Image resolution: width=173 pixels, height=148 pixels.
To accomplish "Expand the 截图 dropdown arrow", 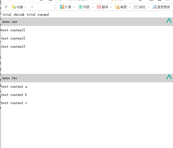I will tap(130, 7).
